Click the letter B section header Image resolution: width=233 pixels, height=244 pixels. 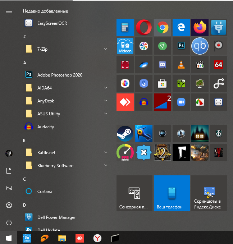[x=24, y=141]
